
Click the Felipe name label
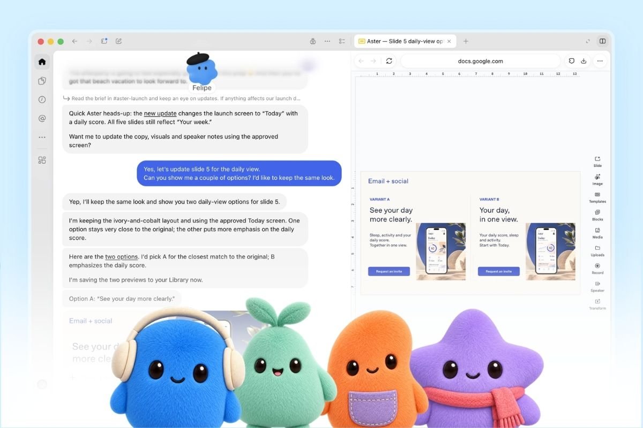point(202,88)
